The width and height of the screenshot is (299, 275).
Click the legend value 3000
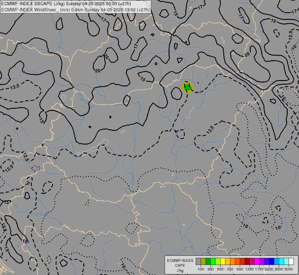[x=279, y=269]
